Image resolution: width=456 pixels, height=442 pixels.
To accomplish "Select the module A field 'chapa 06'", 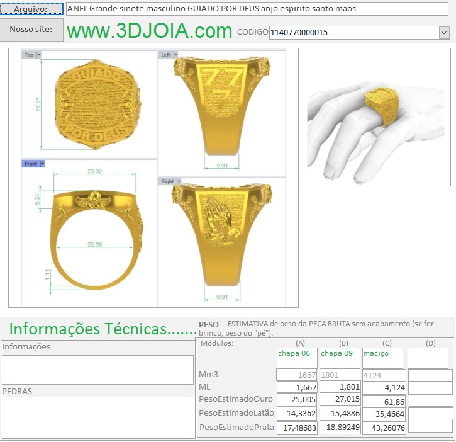I will tap(297, 358).
